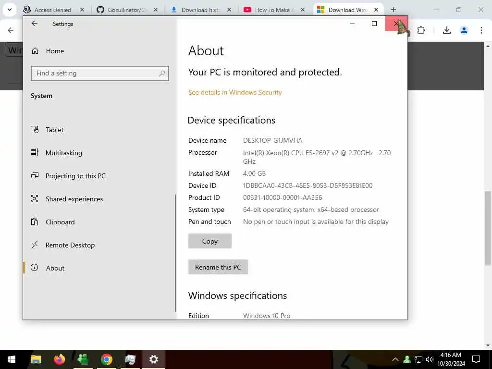Select the Download Windows tab in Chrome
The height and width of the screenshot is (369, 492).
[x=344, y=10]
